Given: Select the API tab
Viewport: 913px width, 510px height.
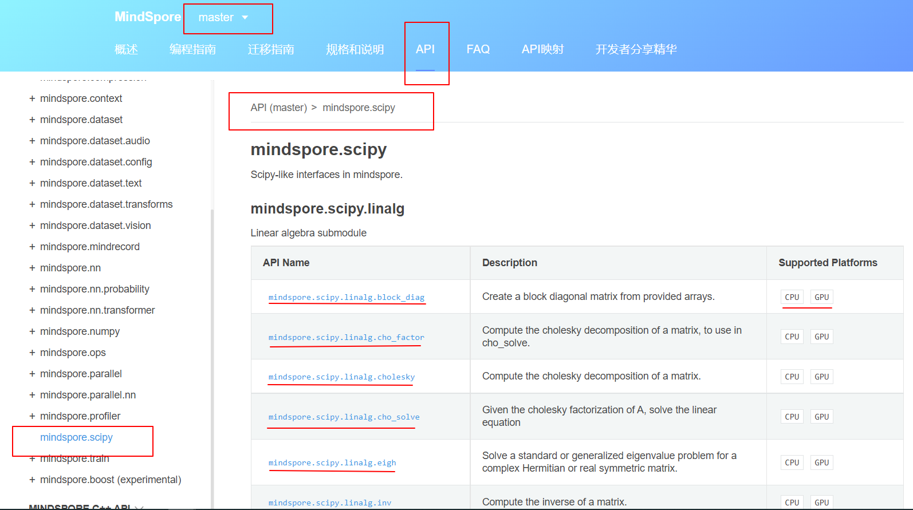Looking at the screenshot, I should point(425,49).
